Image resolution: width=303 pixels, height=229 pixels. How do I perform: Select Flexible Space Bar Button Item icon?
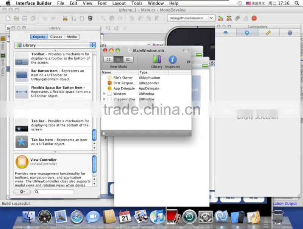pyautogui.click(x=22, y=92)
